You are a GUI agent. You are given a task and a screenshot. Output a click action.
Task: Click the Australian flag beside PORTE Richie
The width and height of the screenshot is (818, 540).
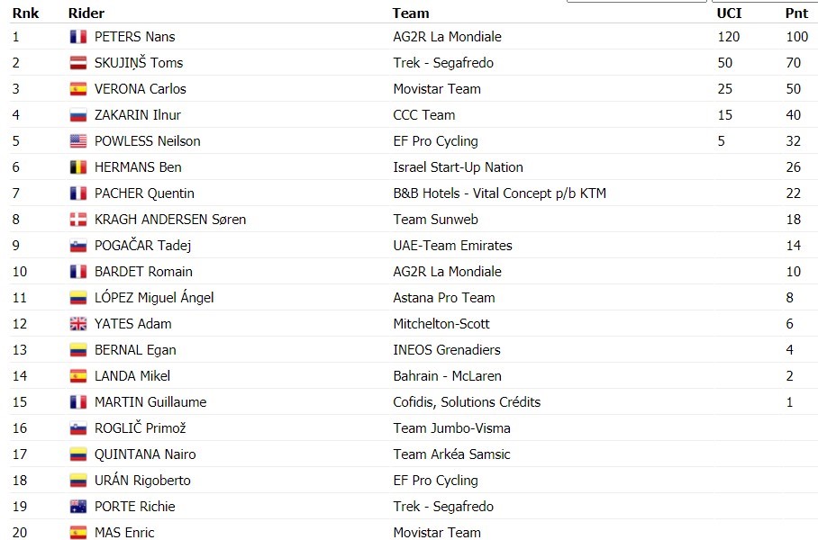[78, 506]
